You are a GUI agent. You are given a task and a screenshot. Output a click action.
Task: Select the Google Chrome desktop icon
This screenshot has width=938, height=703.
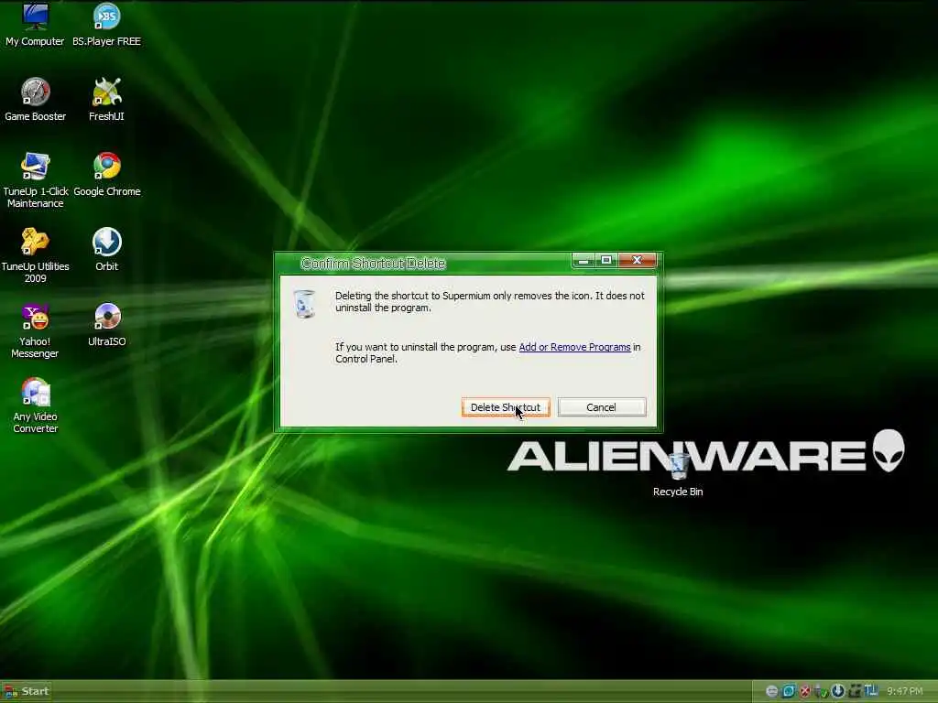point(107,175)
